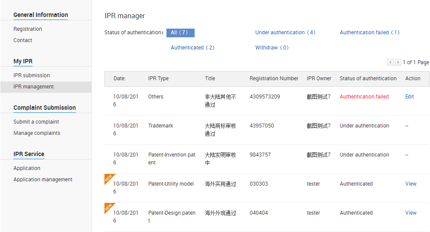The height and width of the screenshot is (232, 430).
Task: Open Submit a complaint page
Action: (x=36, y=121)
